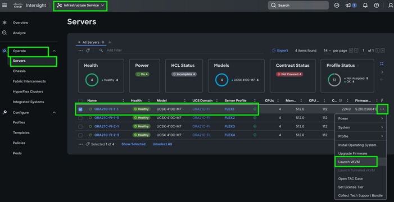Check the ORA21C-FI-2-1 row checkbox
Screen dimensions: 394x202
click(80, 126)
